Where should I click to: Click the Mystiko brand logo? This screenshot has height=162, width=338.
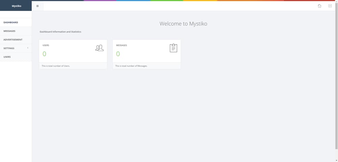point(16,6)
